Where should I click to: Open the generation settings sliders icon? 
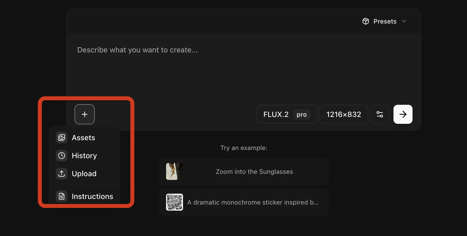tap(380, 114)
